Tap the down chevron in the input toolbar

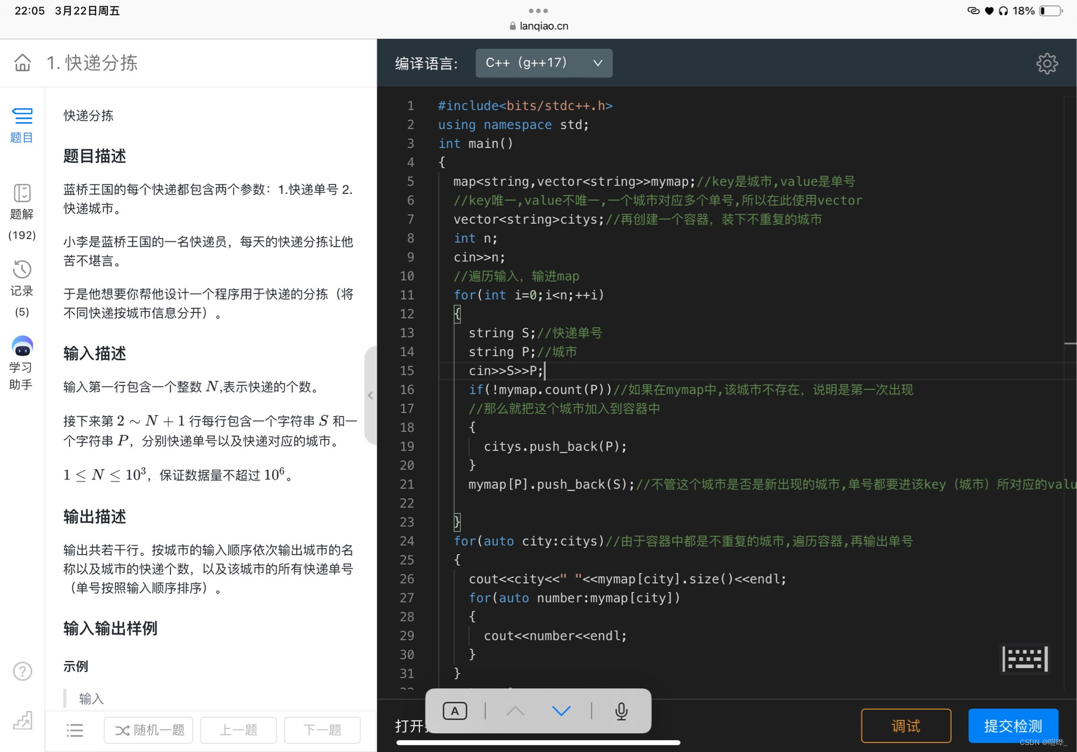pyautogui.click(x=561, y=711)
